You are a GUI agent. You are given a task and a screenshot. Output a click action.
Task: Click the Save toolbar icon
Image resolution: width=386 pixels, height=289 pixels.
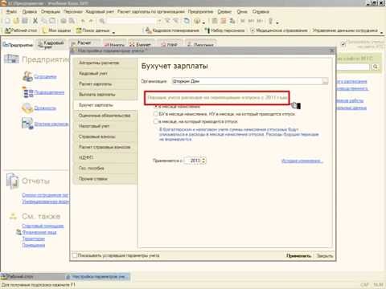pyautogui.click(x=25, y=21)
